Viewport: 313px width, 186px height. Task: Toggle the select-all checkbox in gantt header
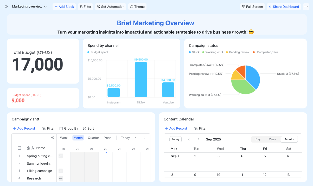(x=19, y=148)
